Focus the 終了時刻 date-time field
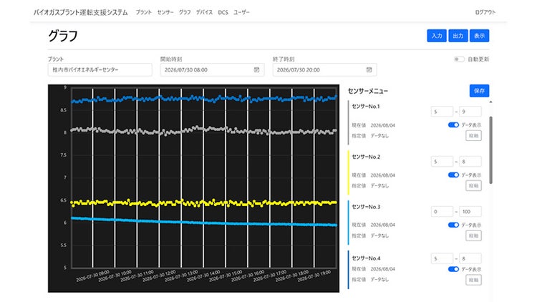The image size is (537, 302). click(324, 70)
